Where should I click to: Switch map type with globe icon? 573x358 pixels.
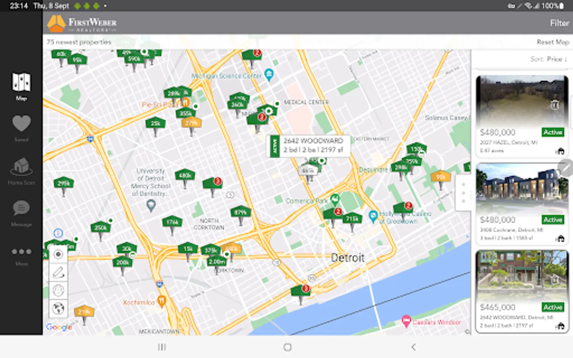point(58,309)
